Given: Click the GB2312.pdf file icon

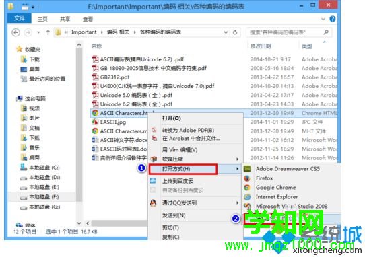Looking at the screenshot, I should [95, 77].
